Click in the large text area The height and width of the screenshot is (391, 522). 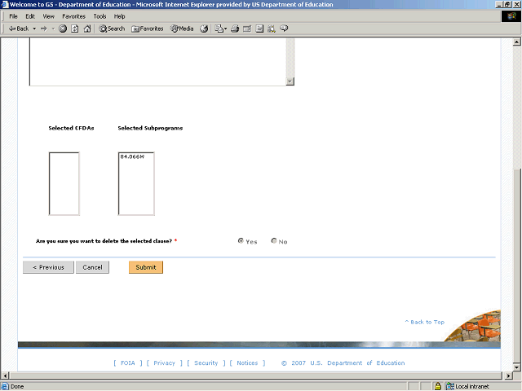157,62
